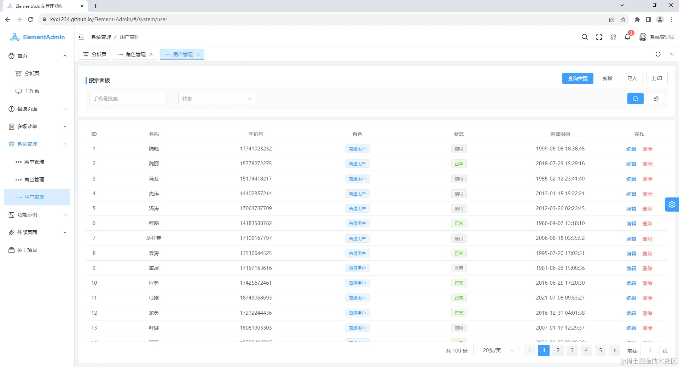Image resolution: width=679 pixels, height=367 pixels.
Task: Go back in browser history
Action: pyautogui.click(x=8, y=19)
